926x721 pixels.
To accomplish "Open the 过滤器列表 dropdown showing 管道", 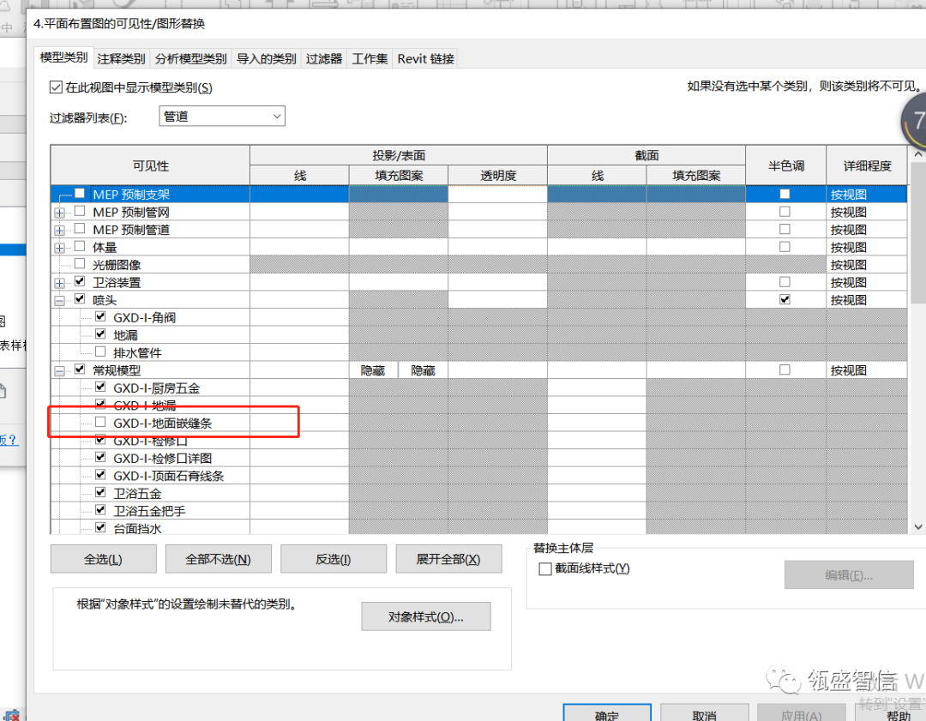I will point(222,117).
